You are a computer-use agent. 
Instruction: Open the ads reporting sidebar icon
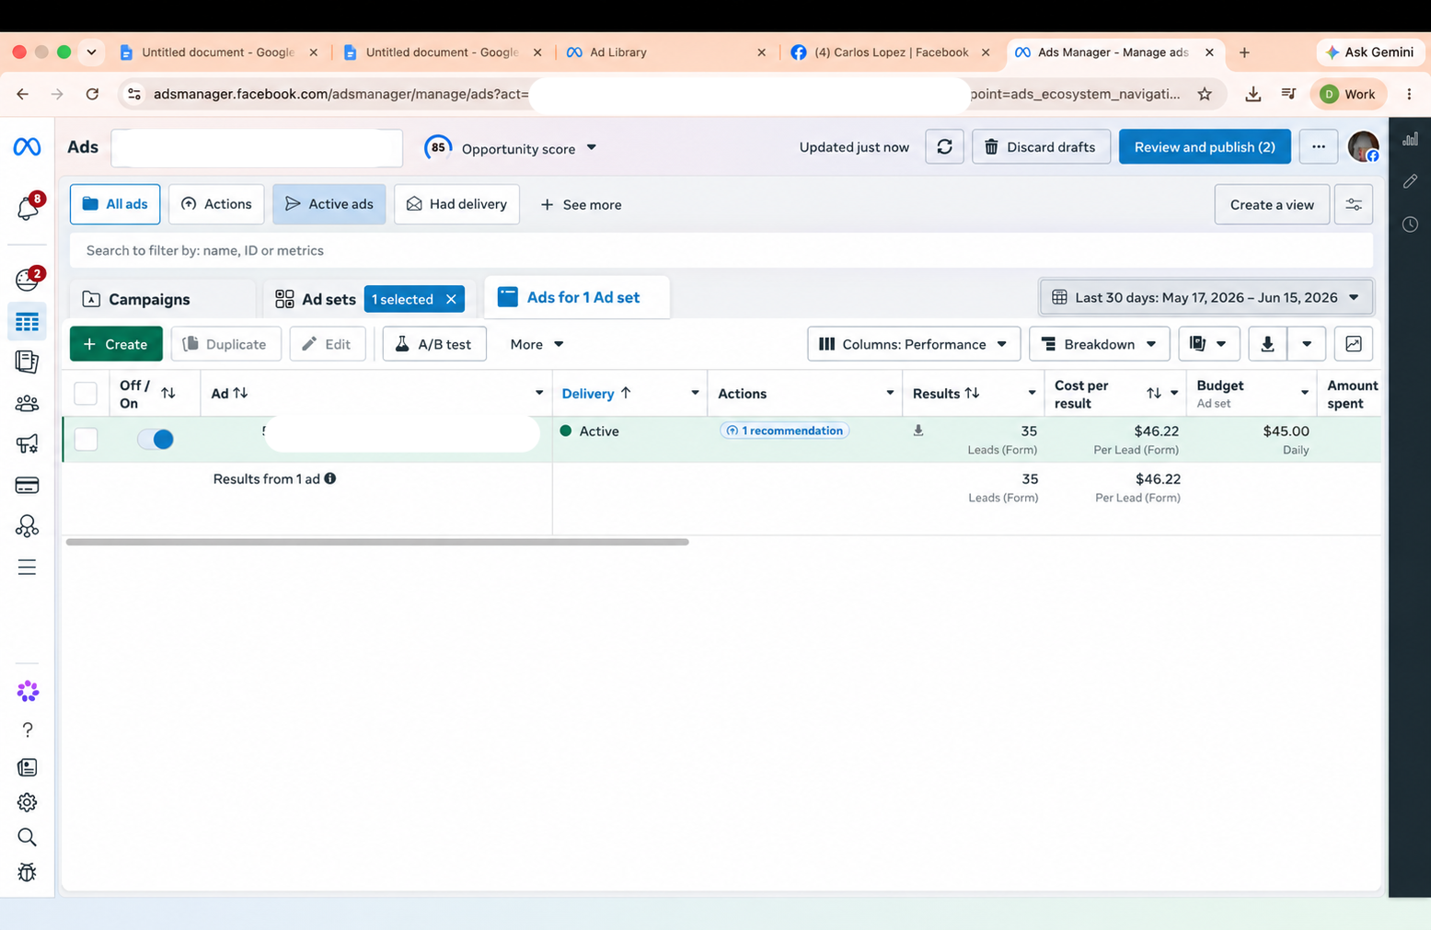[x=27, y=362]
